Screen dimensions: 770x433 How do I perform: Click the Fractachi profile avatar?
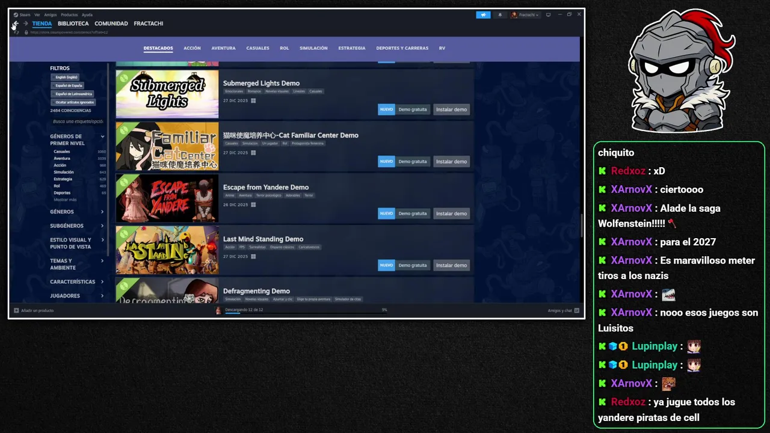pos(514,14)
